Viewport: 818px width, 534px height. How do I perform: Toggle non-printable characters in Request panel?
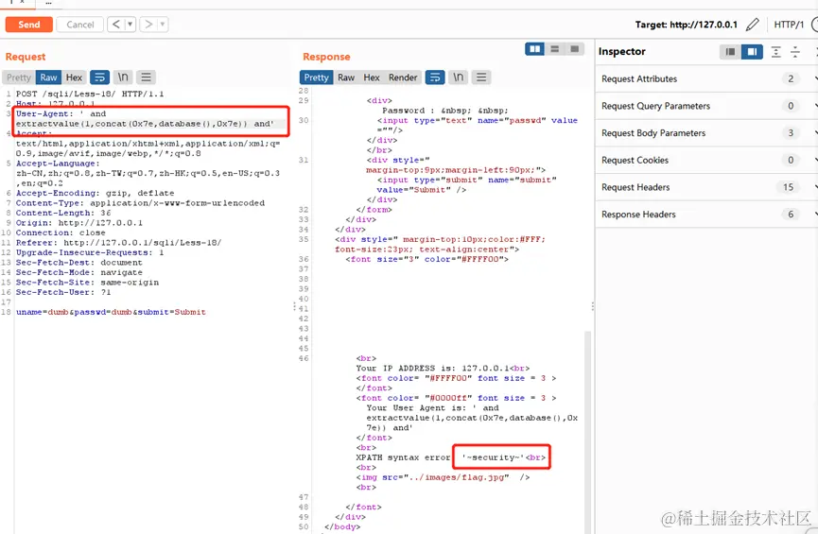point(123,78)
